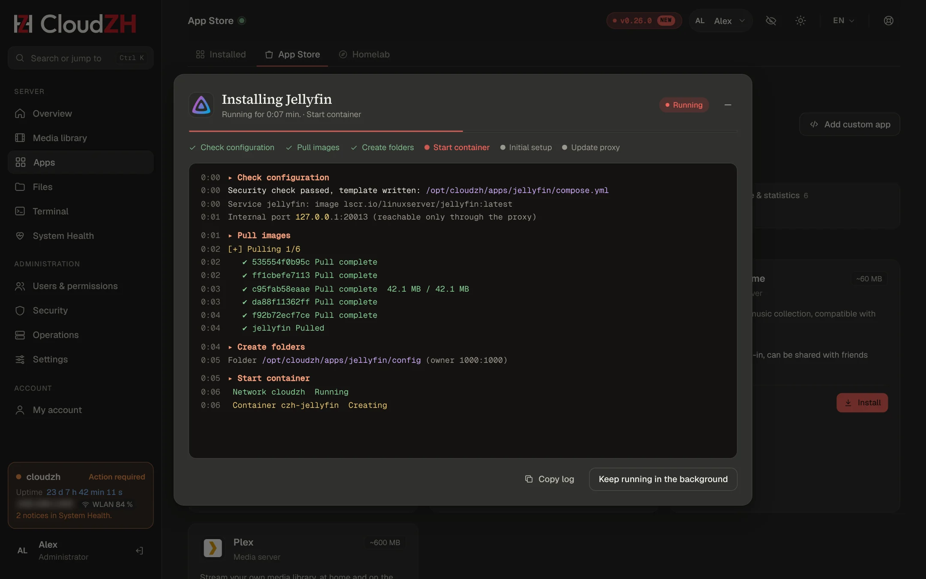Click the help lifebuoy icon
Image resolution: width=926 pixels, height=579 pixels.
point(889,21)
